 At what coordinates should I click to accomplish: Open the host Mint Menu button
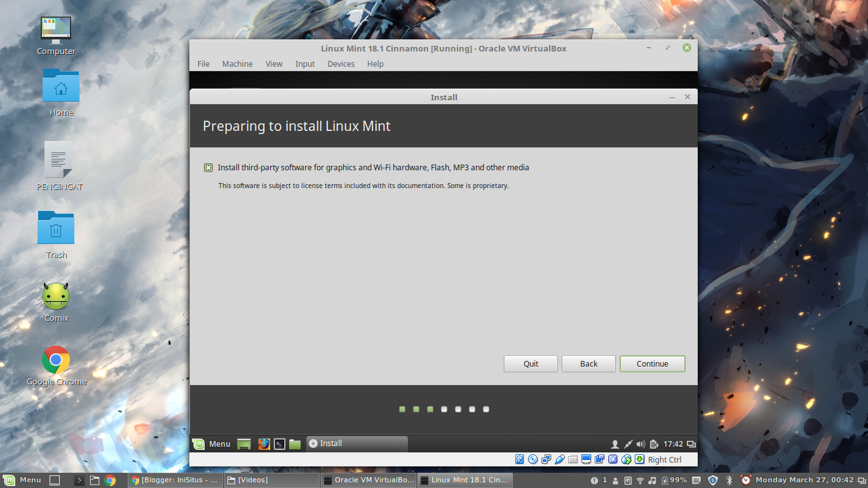(x=22, y=480)
